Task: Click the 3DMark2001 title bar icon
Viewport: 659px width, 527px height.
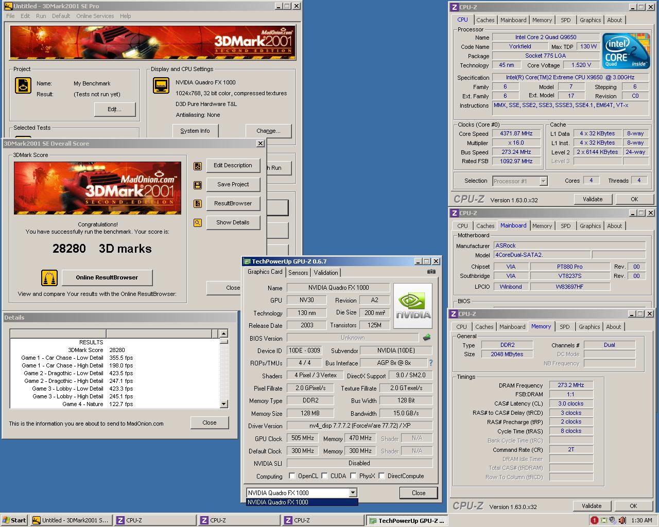Action: (8, 6)
